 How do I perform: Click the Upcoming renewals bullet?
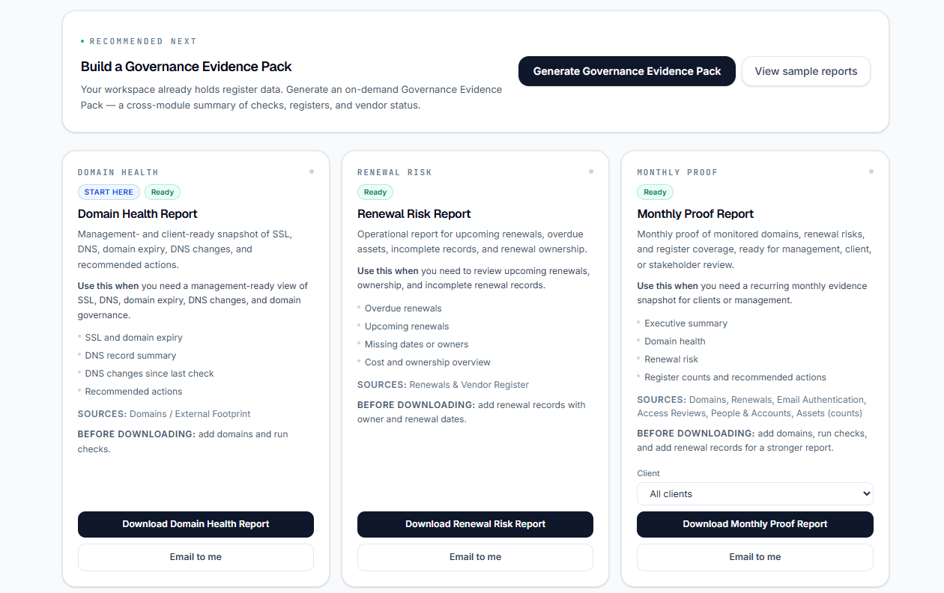pyautogui.click(x=407, y=326)
